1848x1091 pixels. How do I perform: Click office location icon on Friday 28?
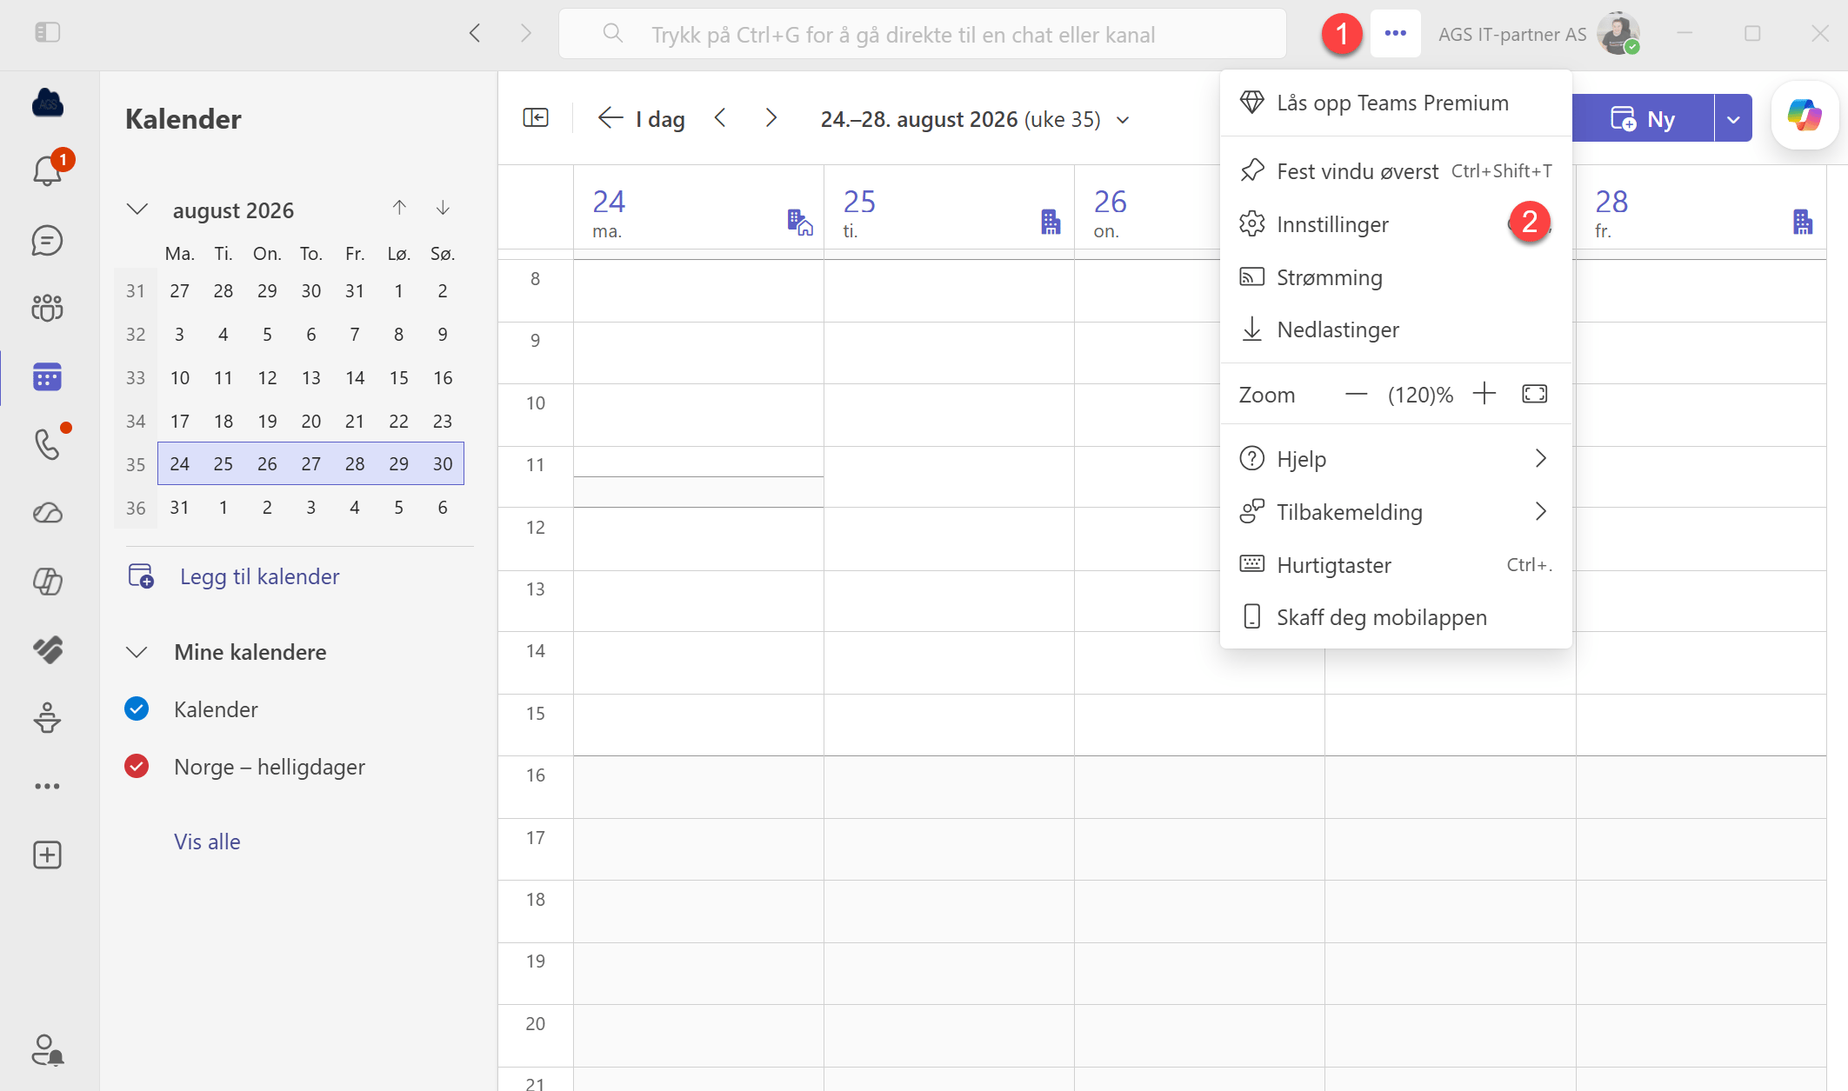click(1803, 222)
